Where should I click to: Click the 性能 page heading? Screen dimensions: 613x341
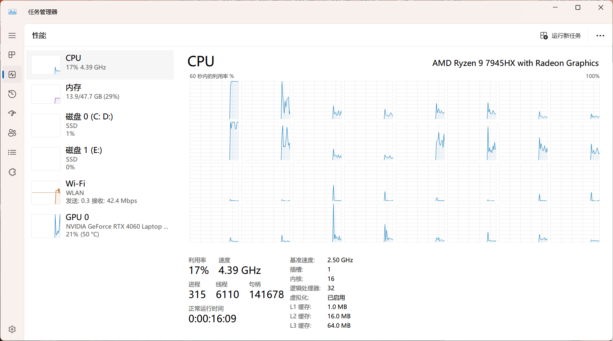(39, 36)
